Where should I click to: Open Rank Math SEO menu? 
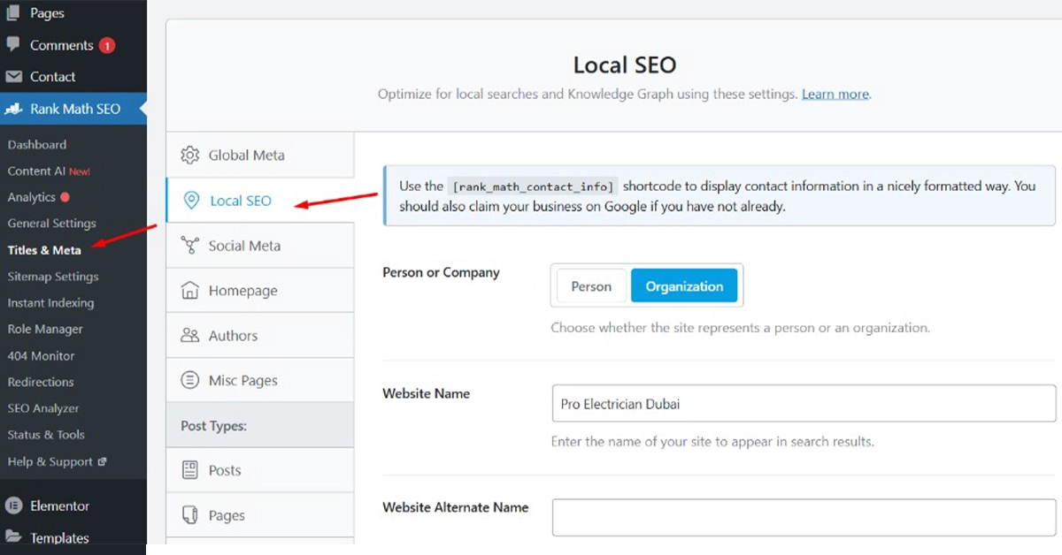click(x=74, y=109)
